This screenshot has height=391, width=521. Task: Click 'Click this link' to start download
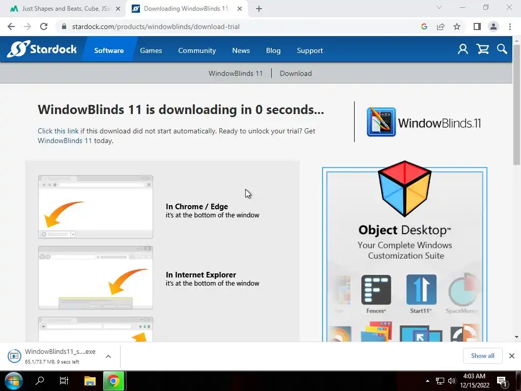58,131
